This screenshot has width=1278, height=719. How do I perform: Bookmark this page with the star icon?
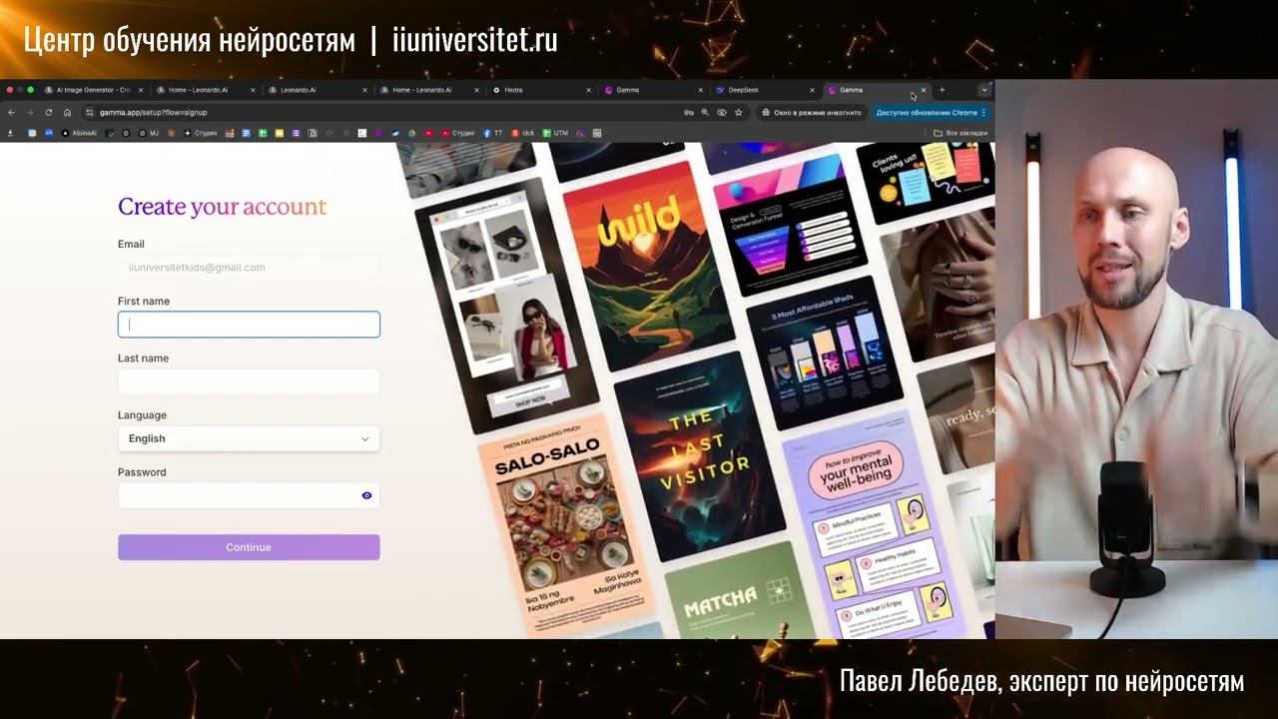coord(739,113)
